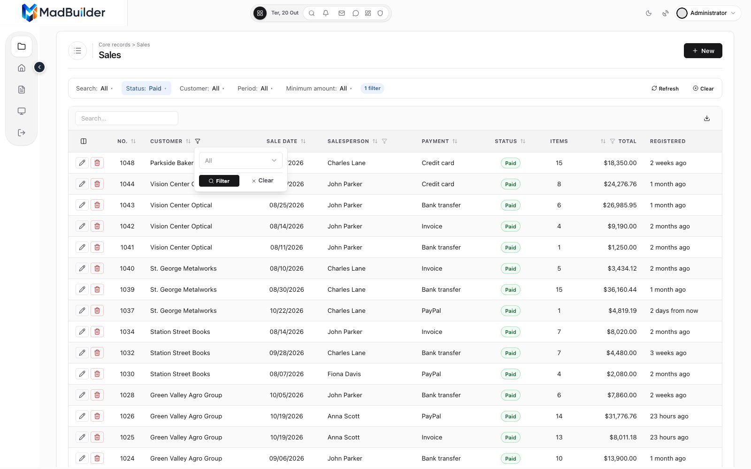Open the apps grid dark circular button
Image resolution: width=751 pixels, height=469 pixels.
pos(260,13)
